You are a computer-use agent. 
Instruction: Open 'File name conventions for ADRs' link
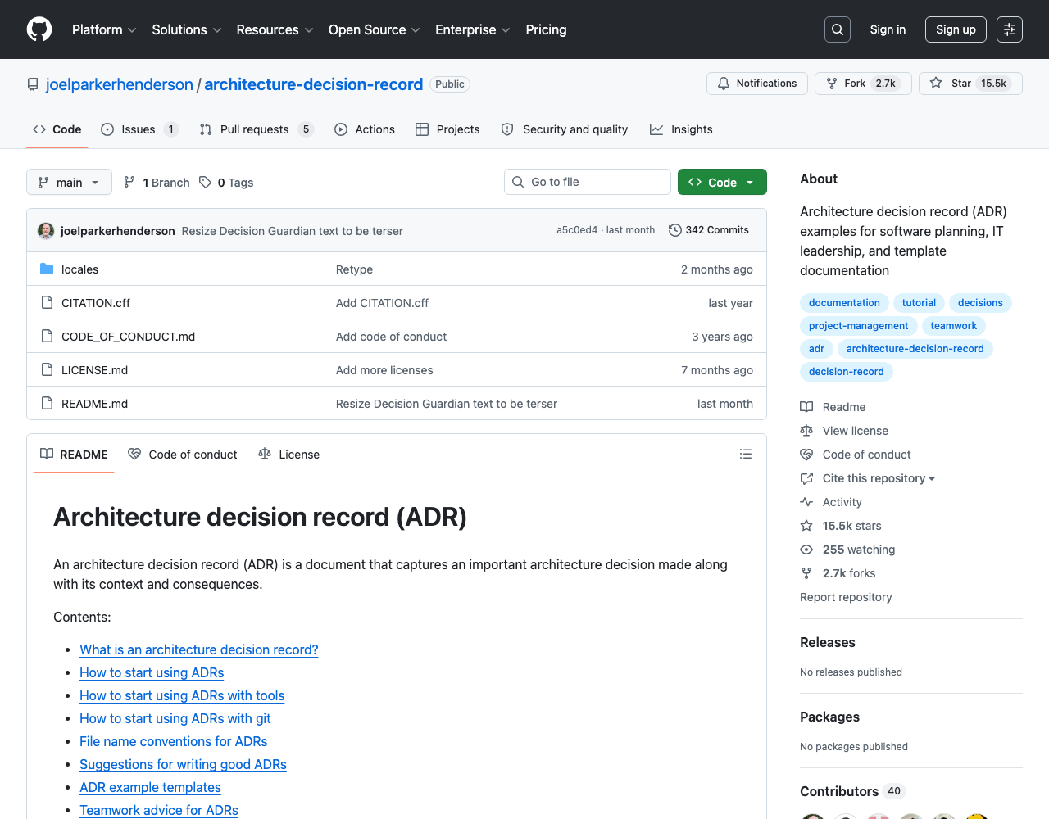(174, 741)
